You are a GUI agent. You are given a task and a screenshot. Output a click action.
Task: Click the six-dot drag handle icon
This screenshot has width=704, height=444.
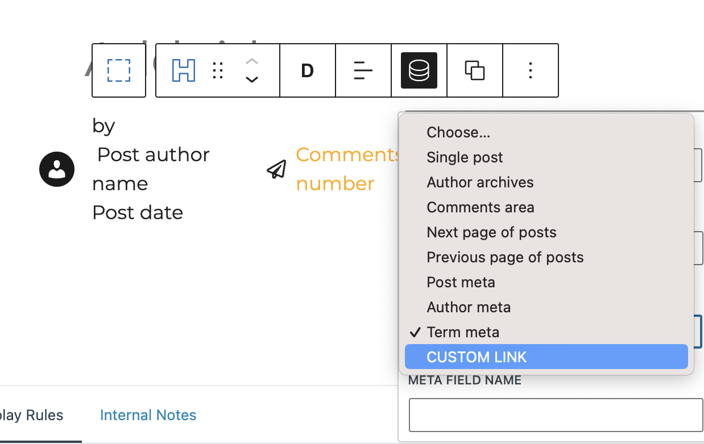(217, 70)
